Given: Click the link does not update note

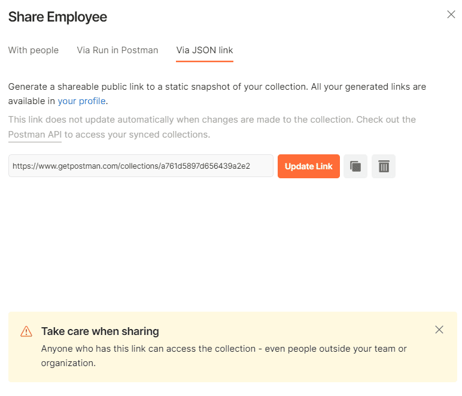Looking at the screenshot, I should (212, 127).
